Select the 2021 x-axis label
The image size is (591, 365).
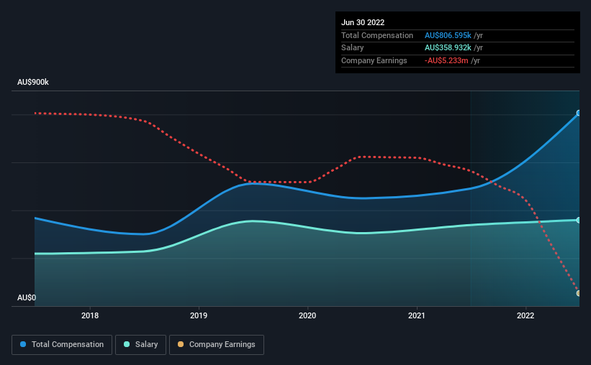tap(417, 315)
